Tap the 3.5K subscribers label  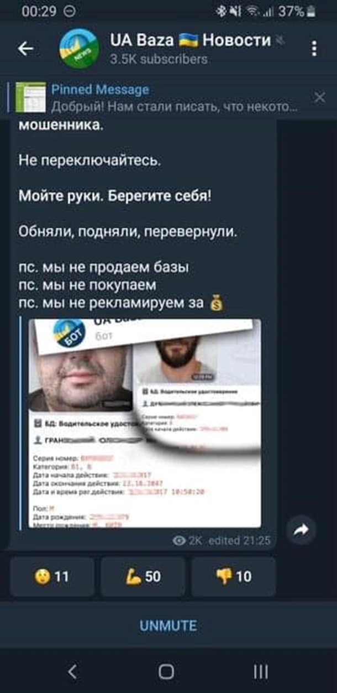(x=159, y=59)
